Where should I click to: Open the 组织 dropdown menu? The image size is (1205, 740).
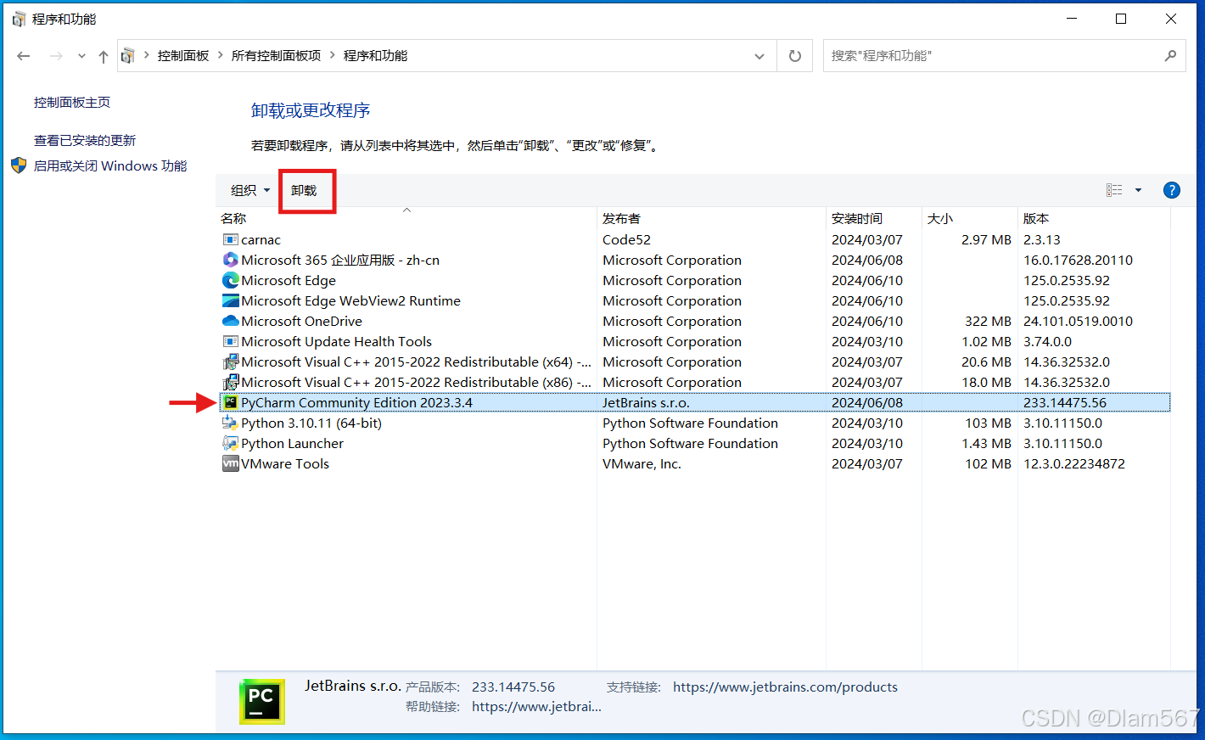point(250,190)
